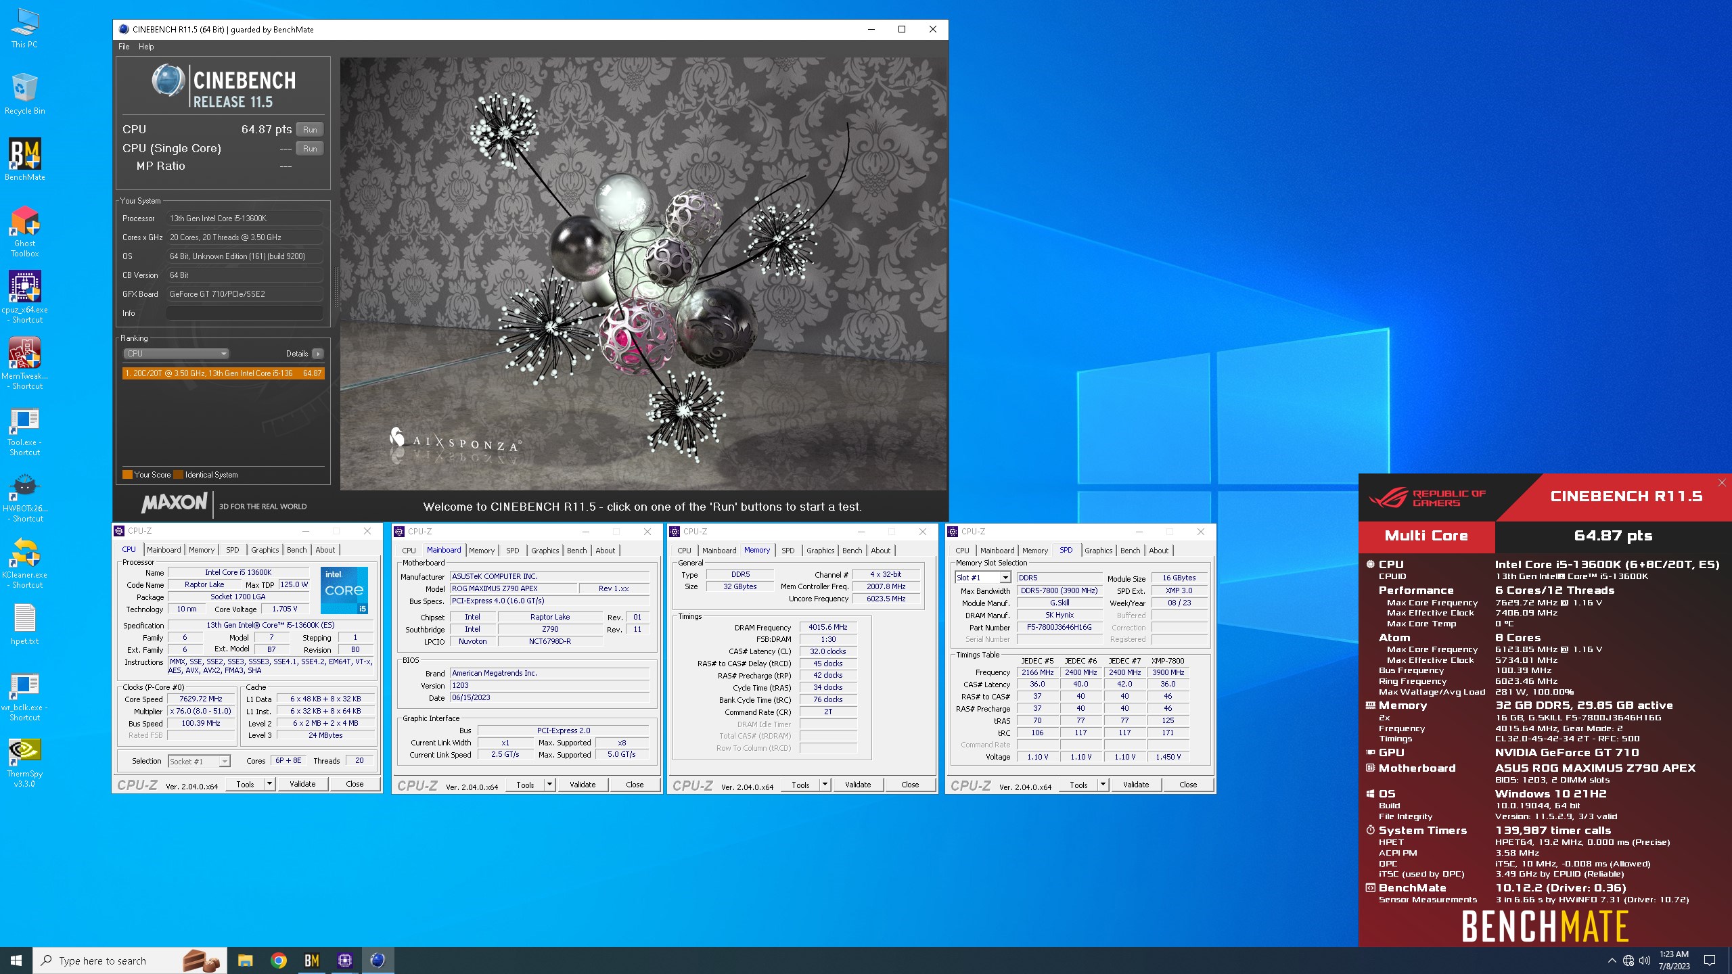Expand Tools dropdown arrow in Memory CPU-Z window
Image resolution: width=1732 pixels, height=974 pixels.
coord(825,785)
